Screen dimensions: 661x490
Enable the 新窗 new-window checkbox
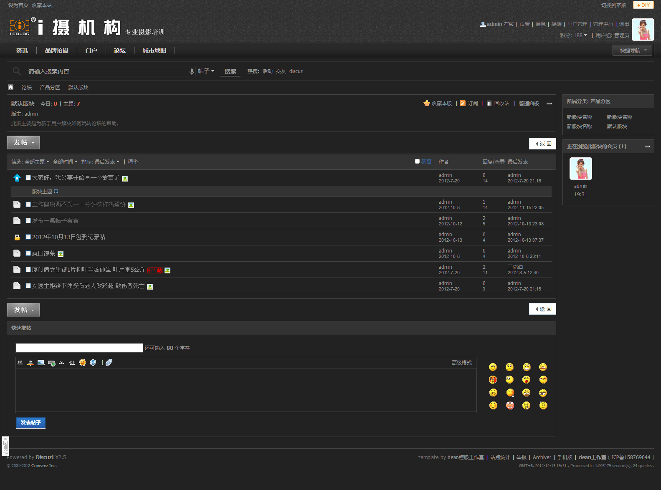[417, 162]
